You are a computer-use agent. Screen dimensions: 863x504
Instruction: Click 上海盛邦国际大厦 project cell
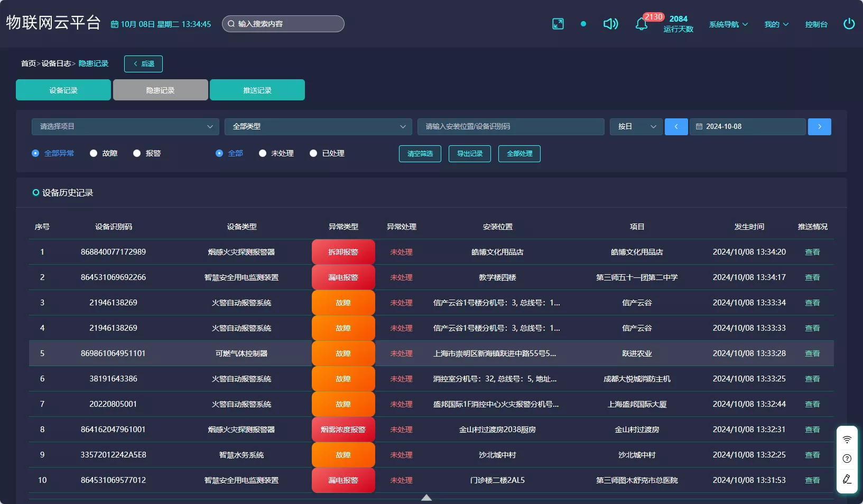click(637, 404)
